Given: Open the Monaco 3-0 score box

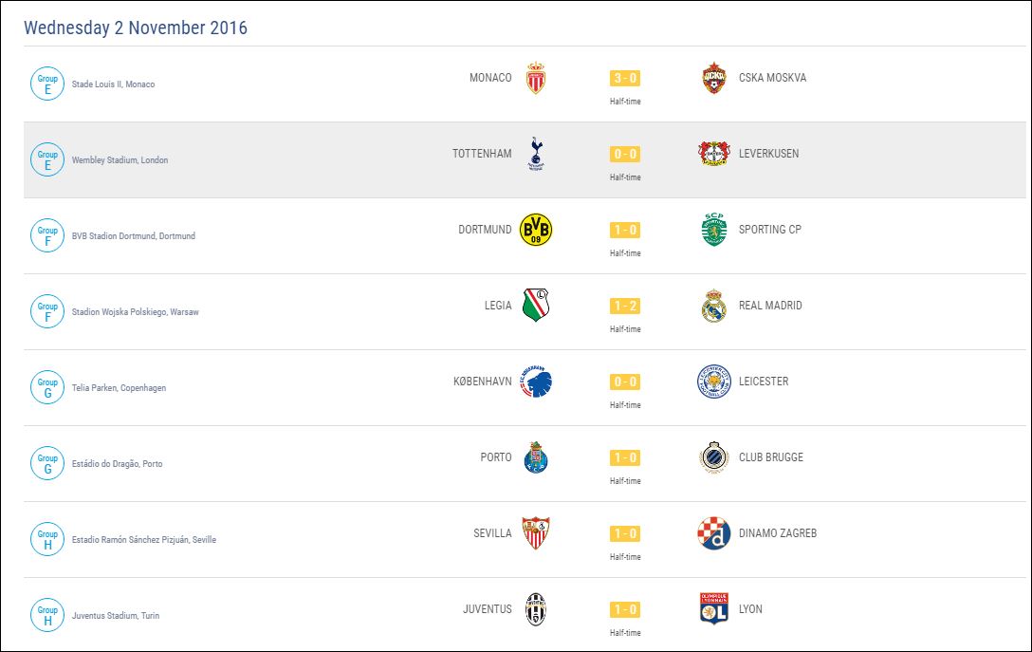Looking at the screenshot, I should point(625,78).
